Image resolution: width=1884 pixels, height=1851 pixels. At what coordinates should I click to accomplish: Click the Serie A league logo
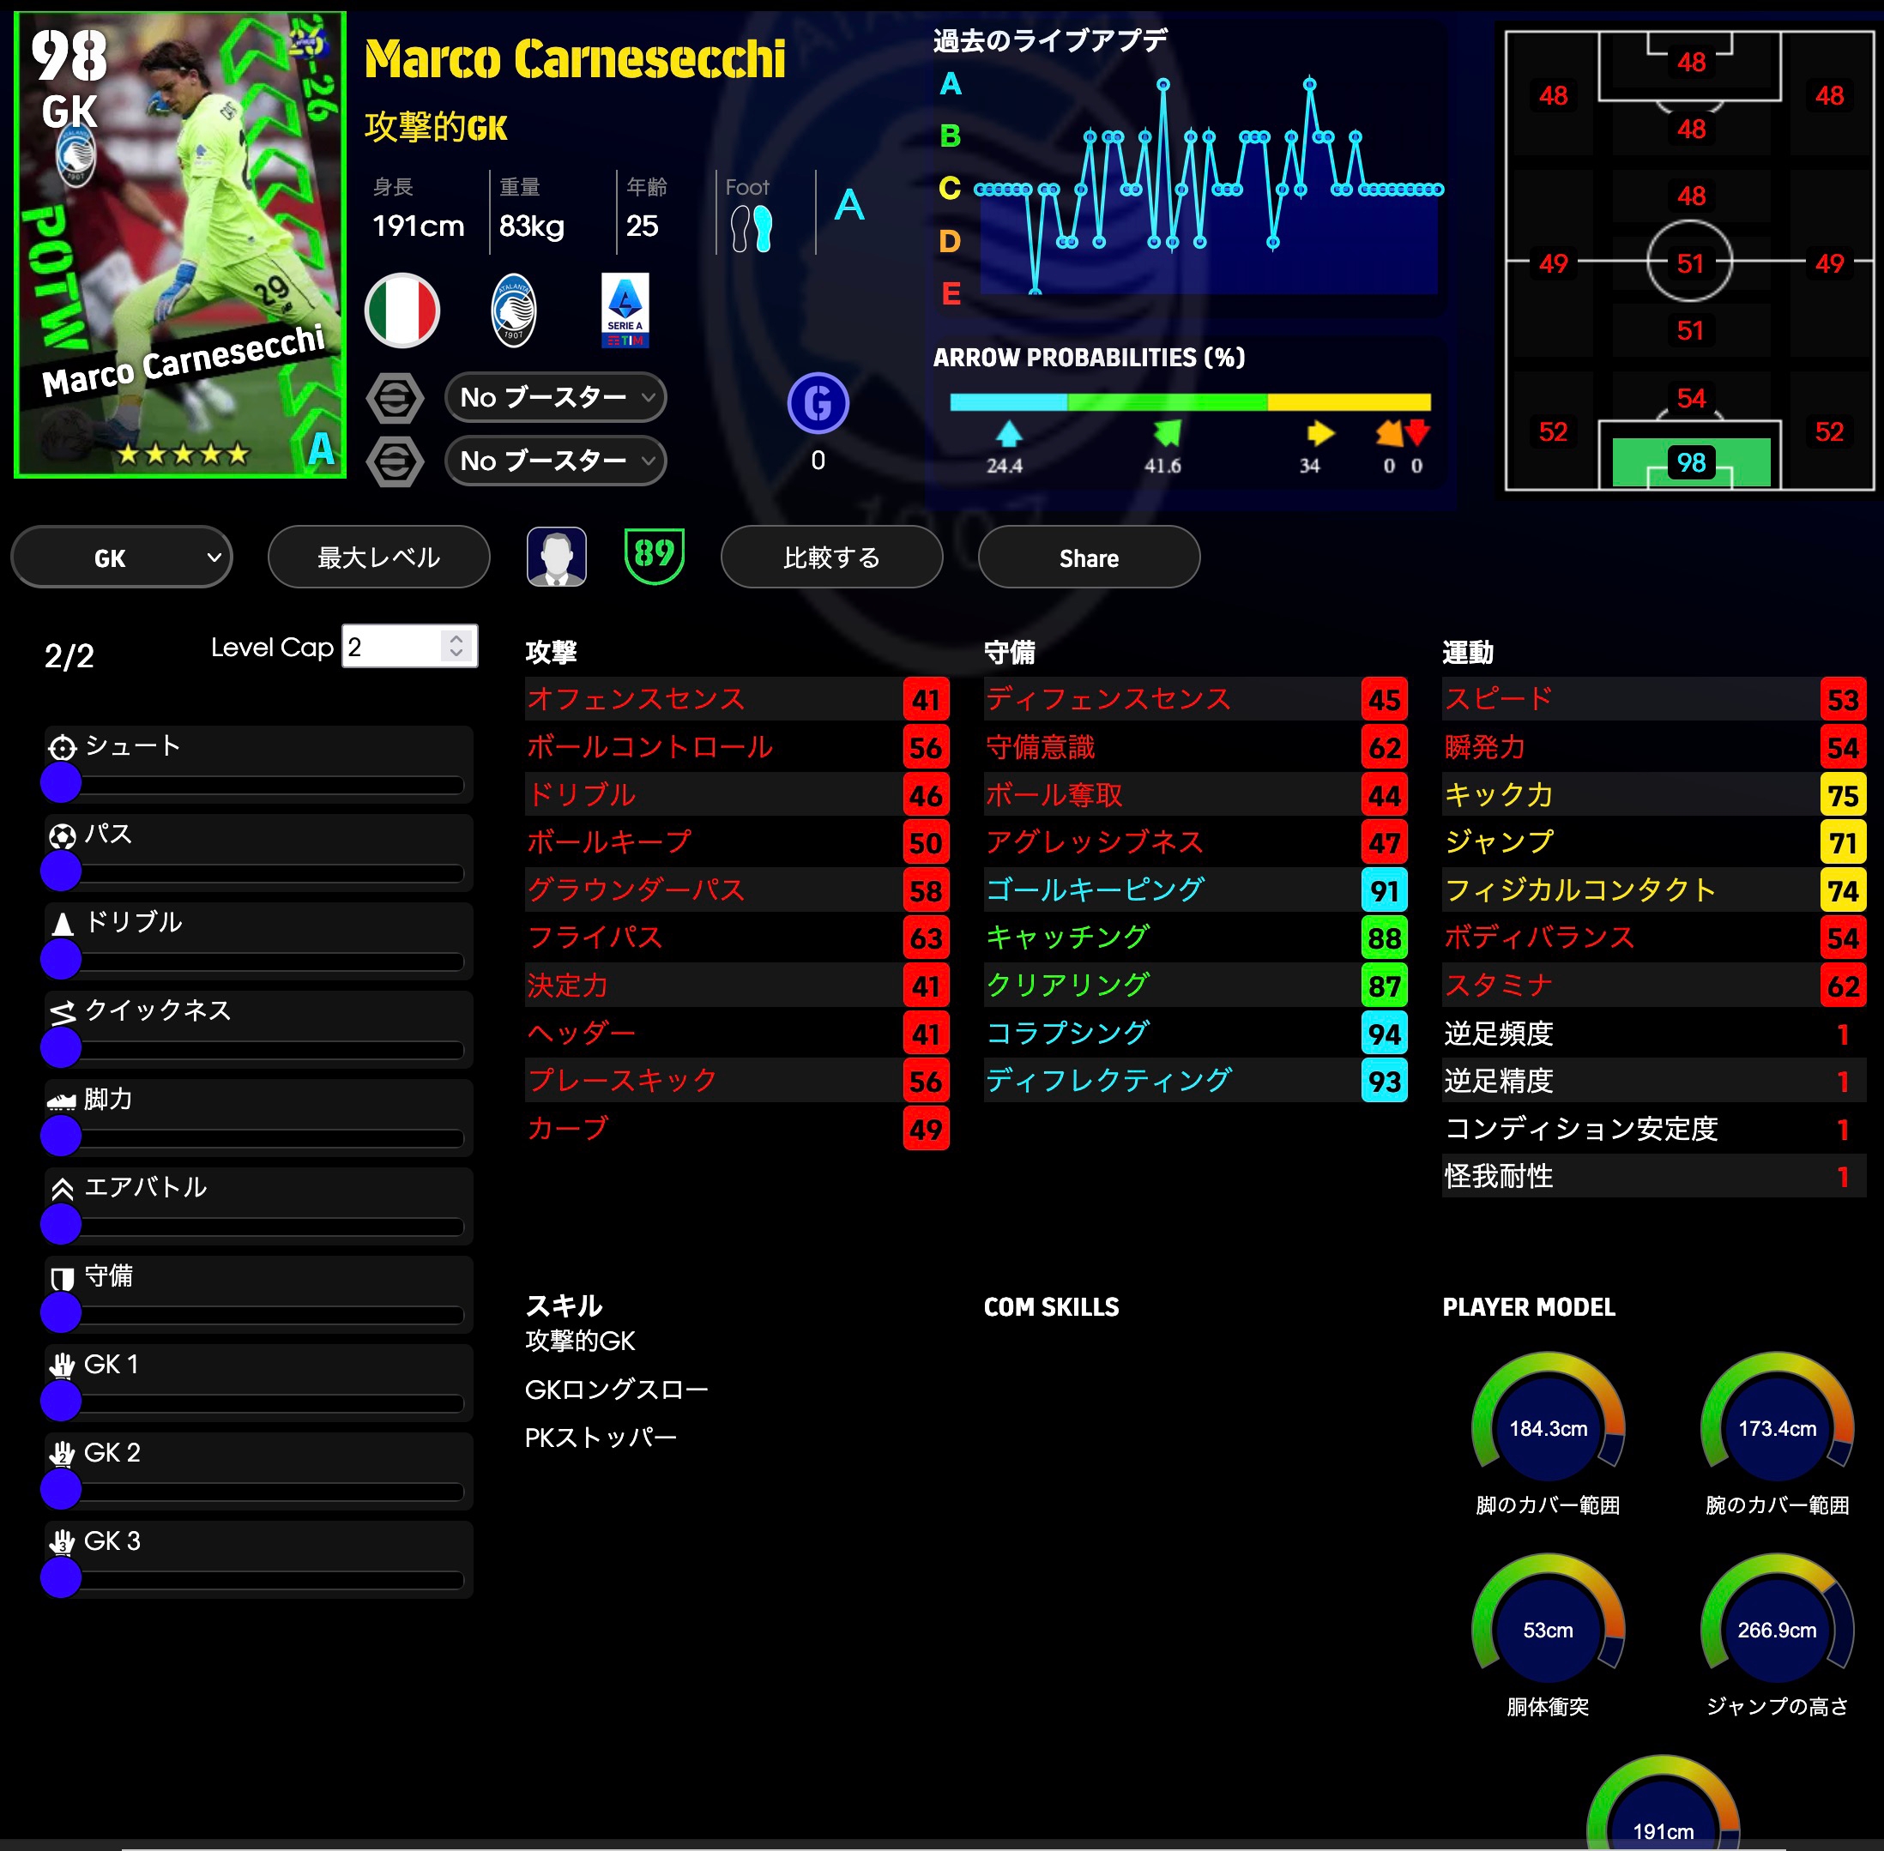[x=625, y=311]
